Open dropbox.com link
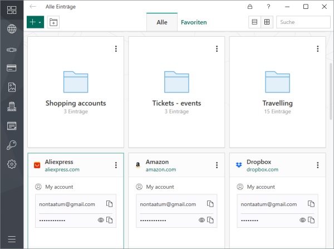This screenshot has width=334, height=249. tap(262, 169)
